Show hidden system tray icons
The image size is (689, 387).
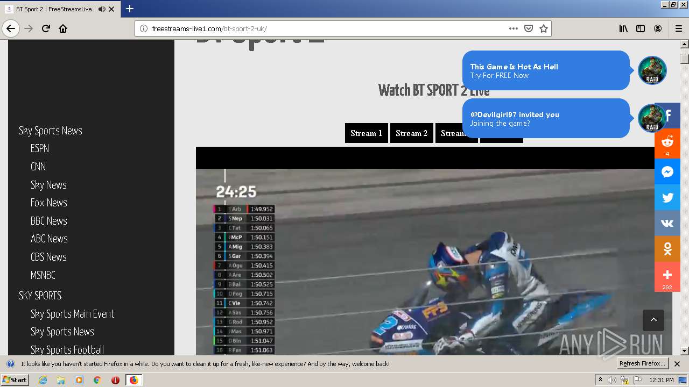[600, 380]
